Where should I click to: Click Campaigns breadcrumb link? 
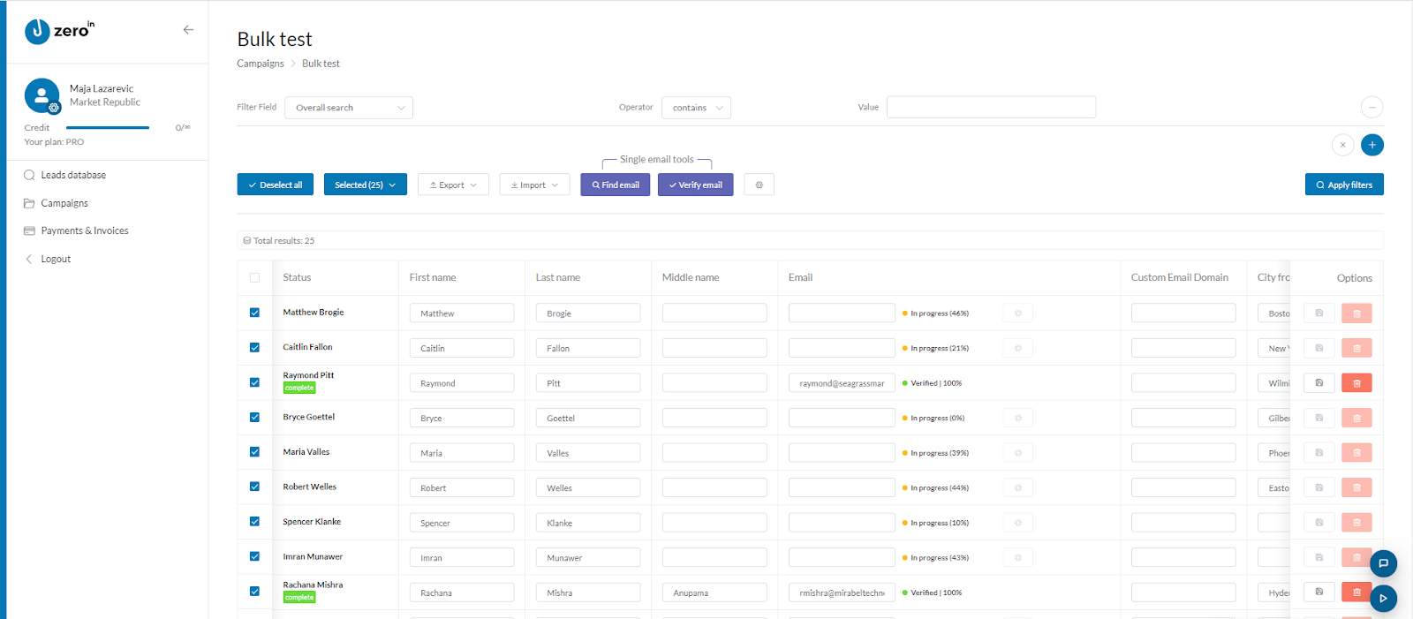pos(261,64)
